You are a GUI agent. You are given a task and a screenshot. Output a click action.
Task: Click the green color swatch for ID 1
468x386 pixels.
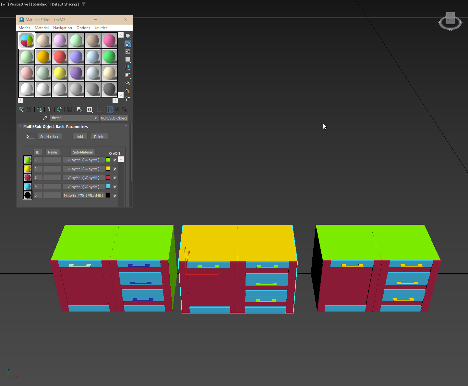click(x=108, y=160)
